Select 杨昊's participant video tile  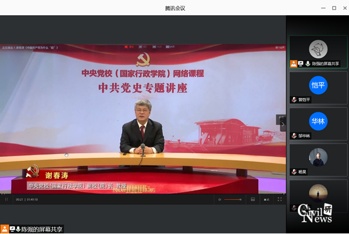pos(318,157)
